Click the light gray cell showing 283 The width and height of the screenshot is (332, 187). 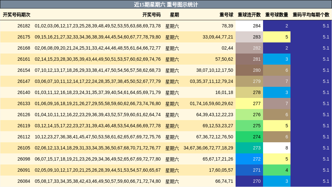249,37
